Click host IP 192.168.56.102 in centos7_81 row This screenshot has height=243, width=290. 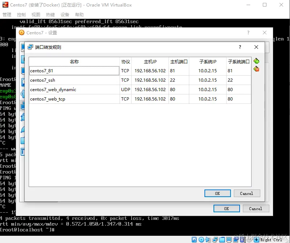[150, 71]
